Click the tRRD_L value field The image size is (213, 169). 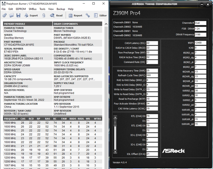pos(152,80)
